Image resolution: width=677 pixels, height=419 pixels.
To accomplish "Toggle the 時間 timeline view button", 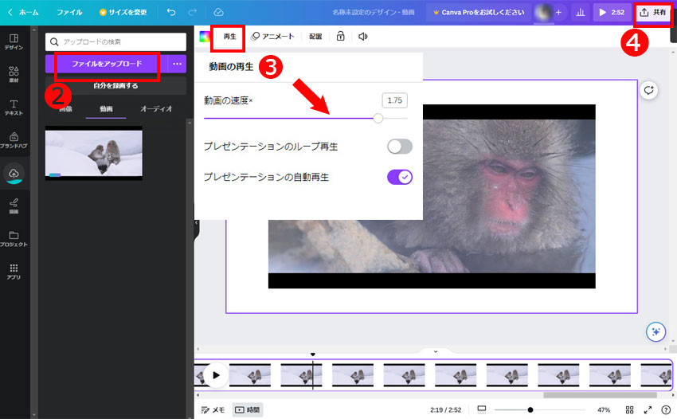I will coord(247,409).
